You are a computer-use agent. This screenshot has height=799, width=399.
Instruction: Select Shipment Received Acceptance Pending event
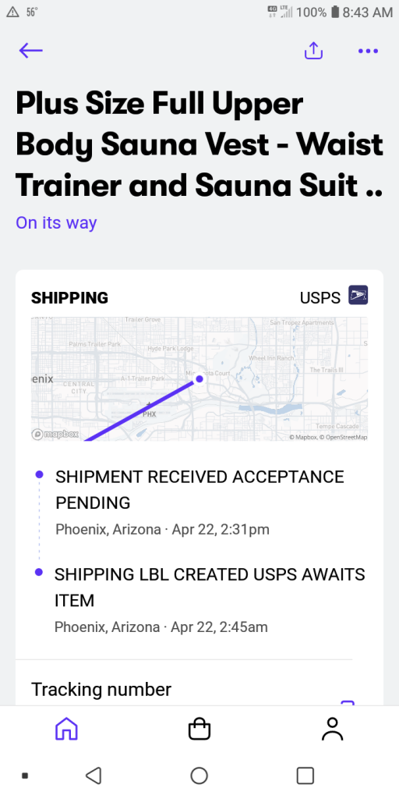[199, 503]
